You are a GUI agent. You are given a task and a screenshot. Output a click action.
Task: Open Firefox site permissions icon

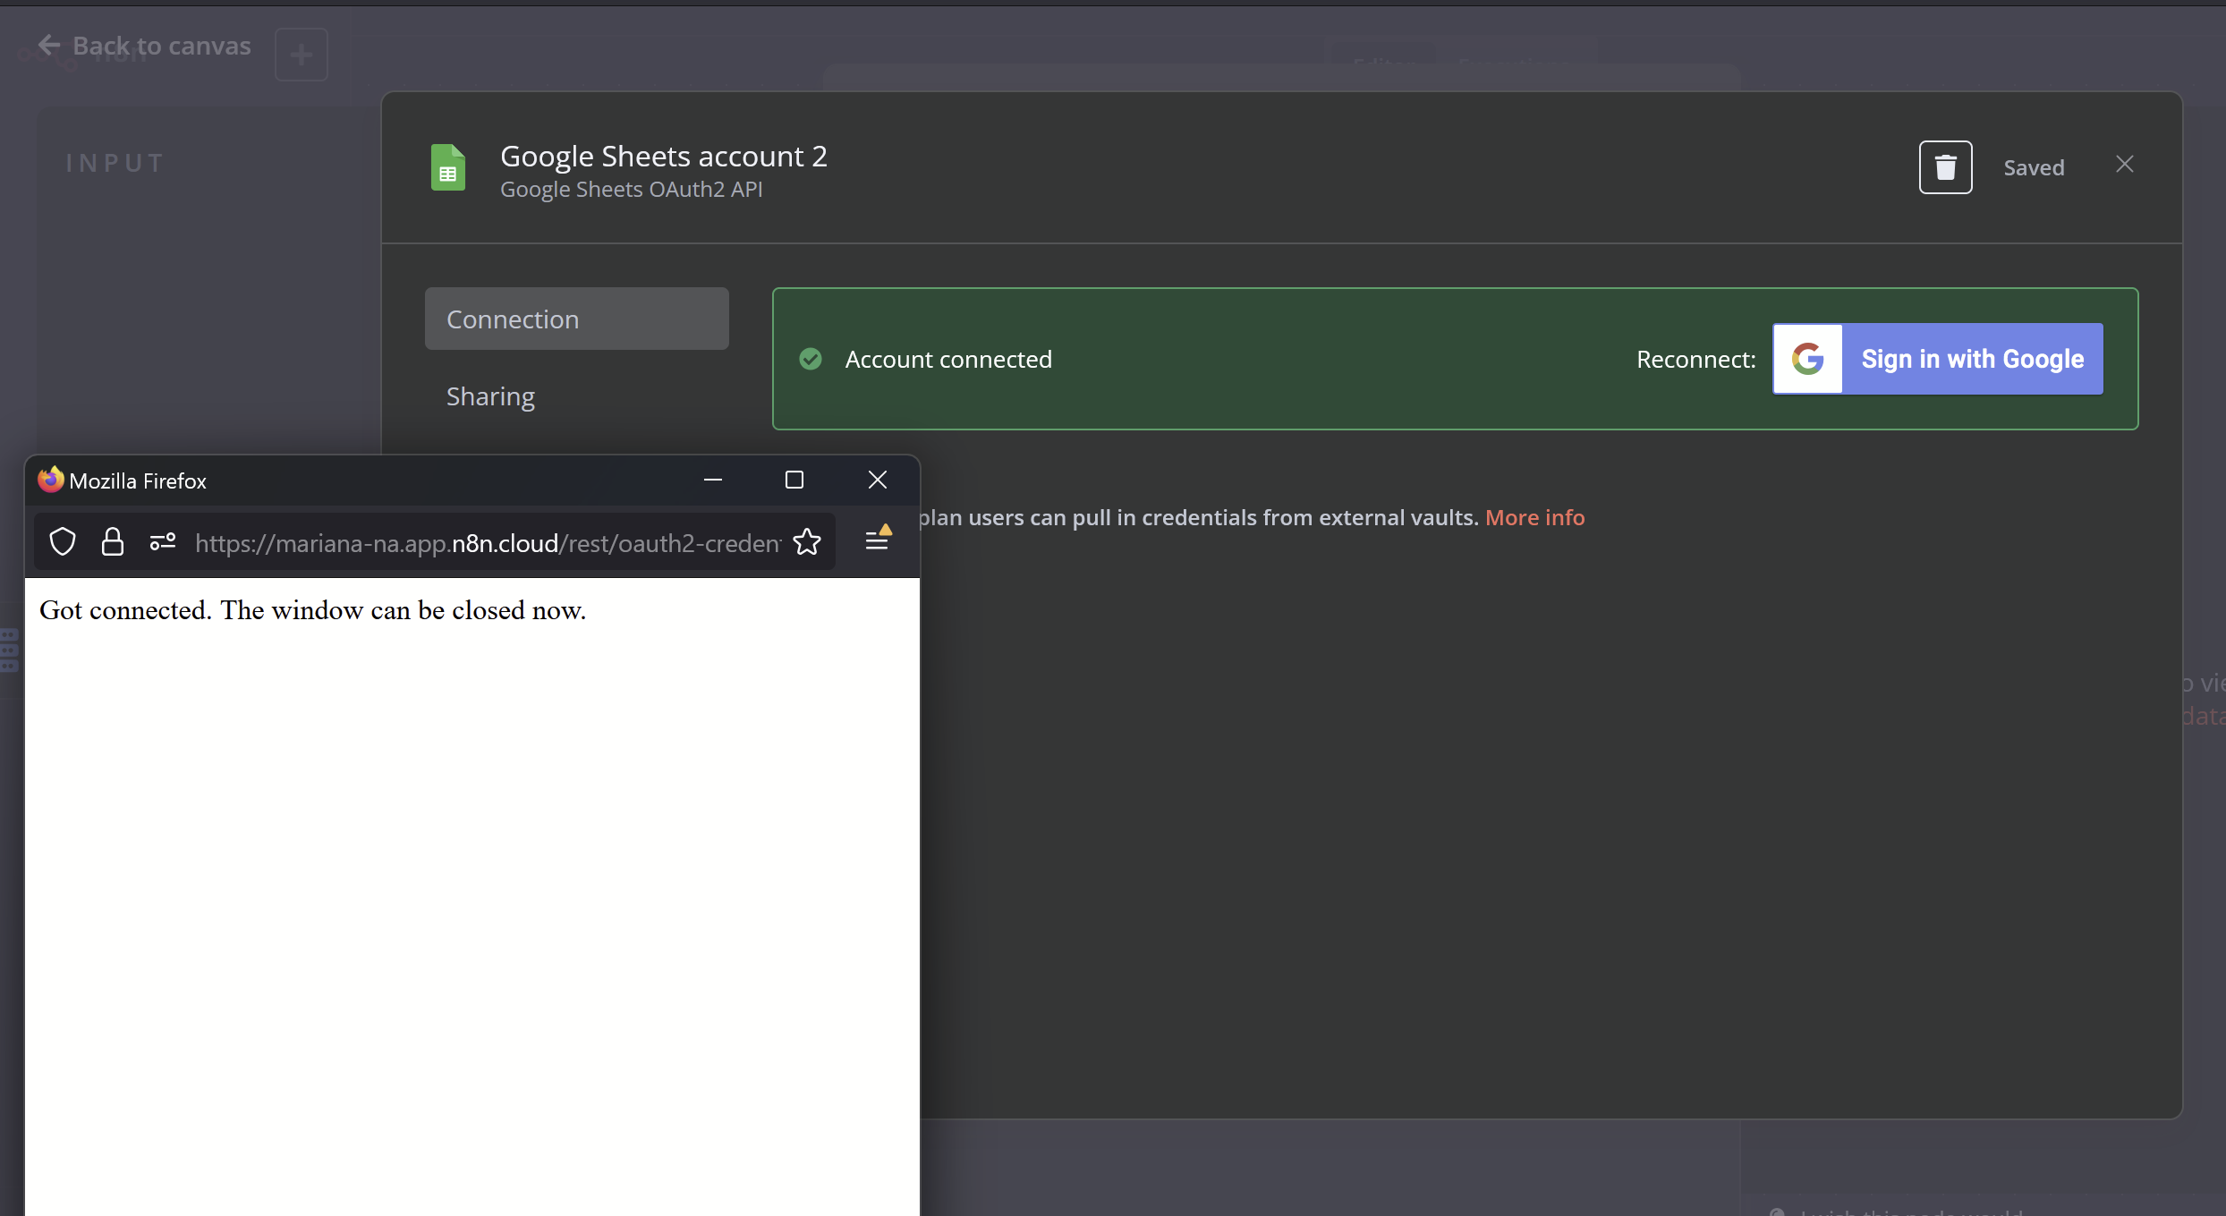[163, 541]
